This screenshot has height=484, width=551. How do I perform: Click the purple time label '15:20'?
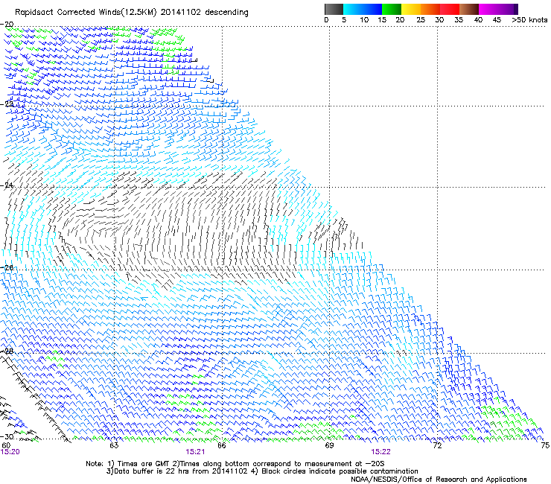point(10,452)
